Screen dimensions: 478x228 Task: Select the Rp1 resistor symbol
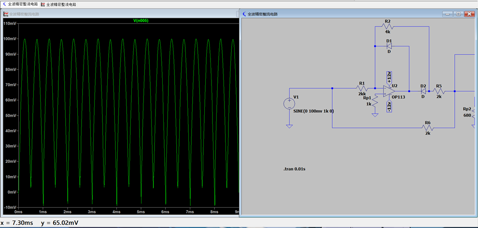point(375,101)
